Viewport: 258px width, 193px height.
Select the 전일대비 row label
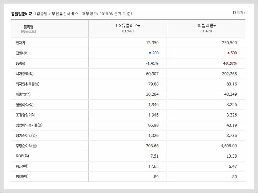pos(22,53)
